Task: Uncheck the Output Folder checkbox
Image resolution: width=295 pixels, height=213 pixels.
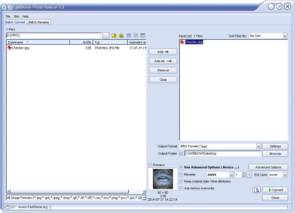Action: pos(181,154)
